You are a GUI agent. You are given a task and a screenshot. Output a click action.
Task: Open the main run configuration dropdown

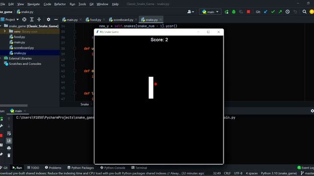(210, 12)
